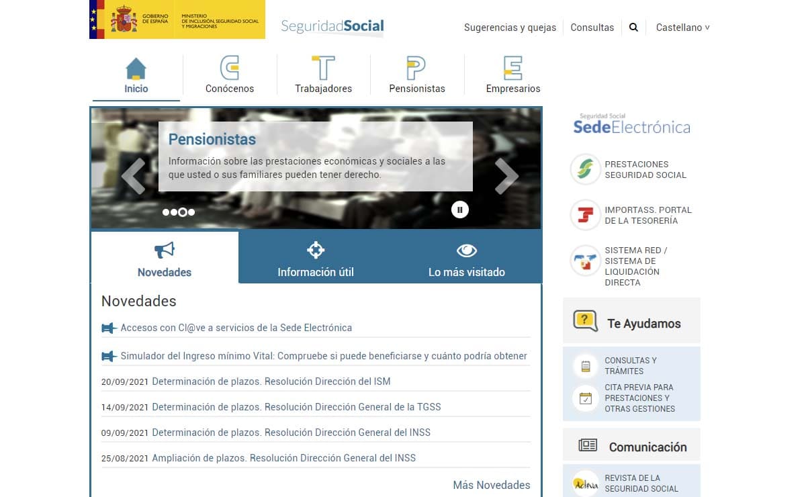
Task: Select the first carousel indicator dot
Action: coord(165,212)
